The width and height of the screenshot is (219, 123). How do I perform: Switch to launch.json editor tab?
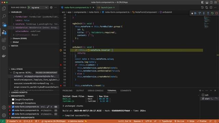pos(106,8)
